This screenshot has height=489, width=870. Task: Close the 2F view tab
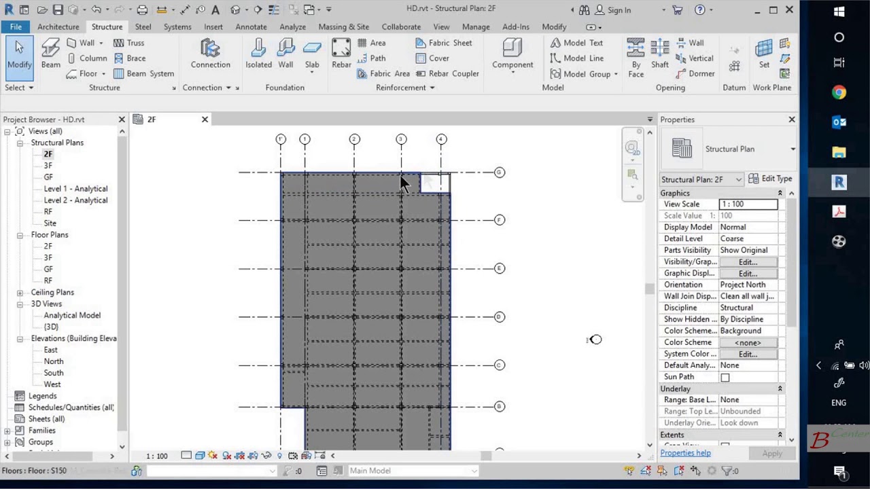coord(205,120)
